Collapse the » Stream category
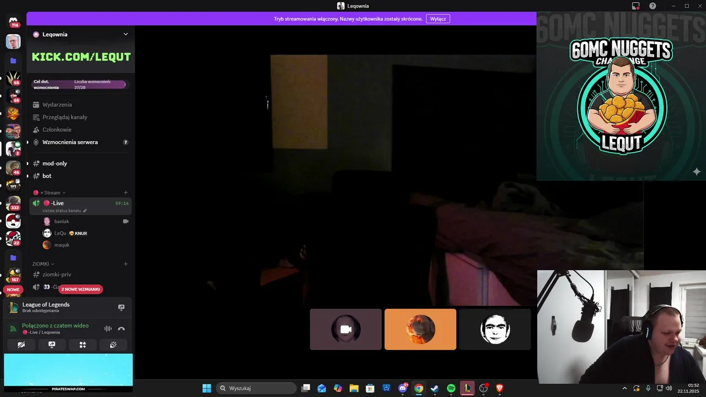Viewport: 706px width, 397px height. 52,192
